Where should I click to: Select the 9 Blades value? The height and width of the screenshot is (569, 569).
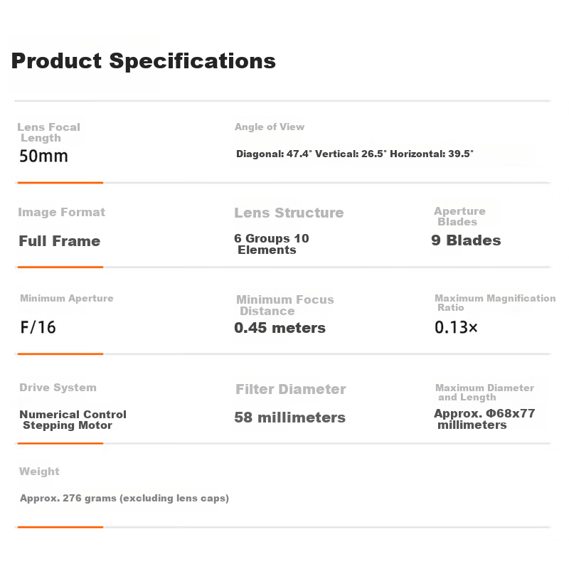[466, 240]
